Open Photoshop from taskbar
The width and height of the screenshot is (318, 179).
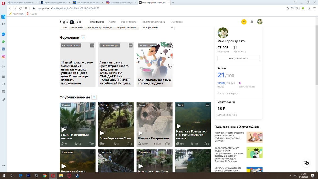click(28, 176)
